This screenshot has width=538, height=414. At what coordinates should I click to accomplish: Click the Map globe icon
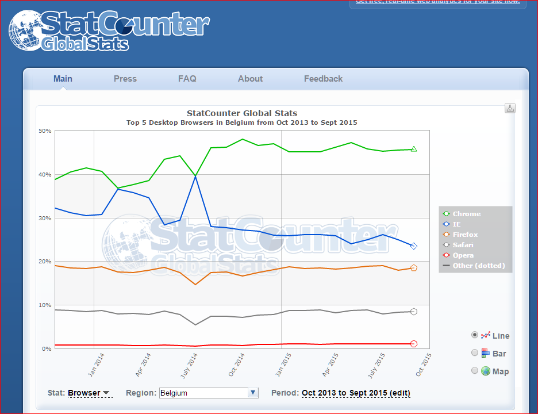pos(486,371)
